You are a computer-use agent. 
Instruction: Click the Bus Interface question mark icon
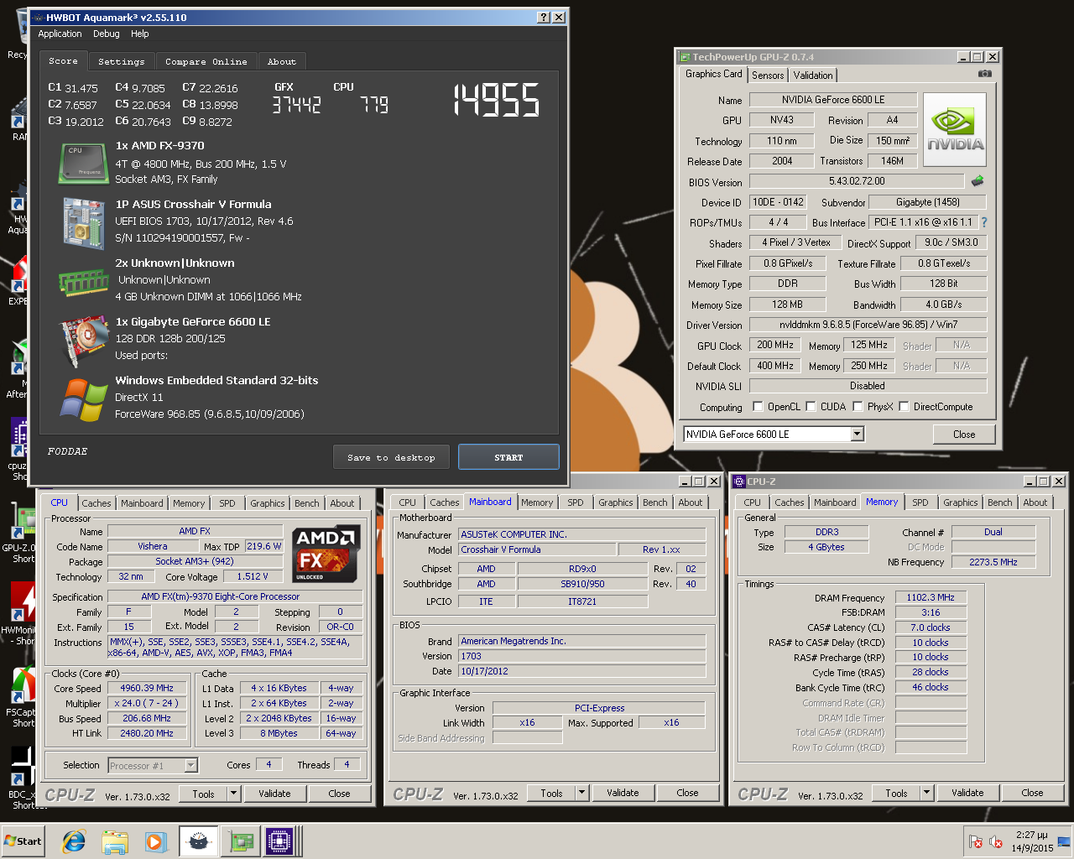[x=983, y=222]
